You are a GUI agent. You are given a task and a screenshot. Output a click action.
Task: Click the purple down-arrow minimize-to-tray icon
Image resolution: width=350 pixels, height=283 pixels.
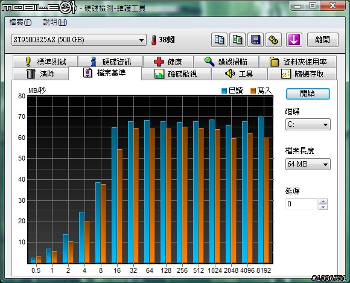point(294,40)
